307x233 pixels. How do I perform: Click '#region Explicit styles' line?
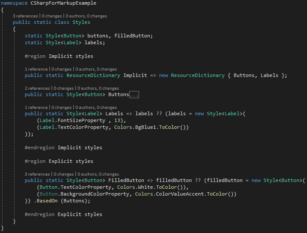[59, 161]
